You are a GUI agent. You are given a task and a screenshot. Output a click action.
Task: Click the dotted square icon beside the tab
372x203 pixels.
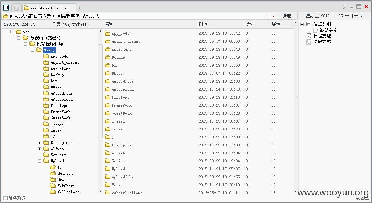click(x=17, y=8)
